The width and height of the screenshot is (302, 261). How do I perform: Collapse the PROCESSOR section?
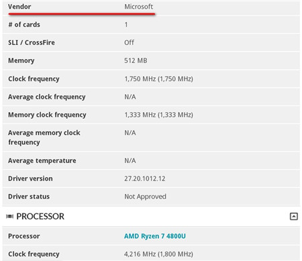pyautogui.click(x=293, y=217)
